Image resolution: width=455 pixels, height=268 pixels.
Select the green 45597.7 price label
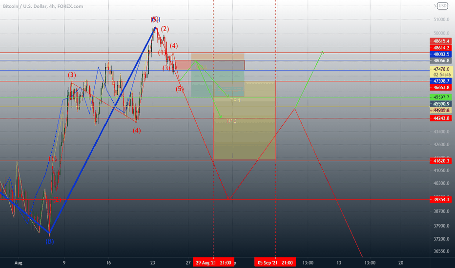(x=441, y=97)
